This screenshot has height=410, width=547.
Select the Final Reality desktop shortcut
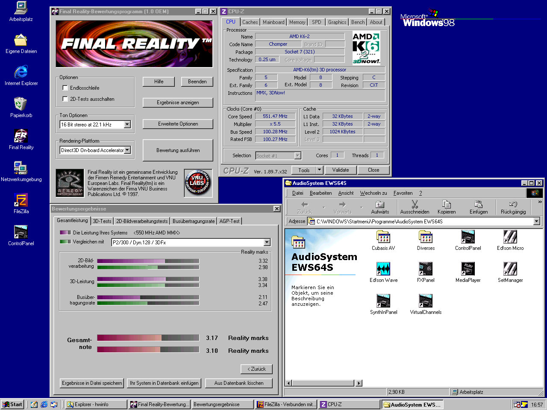pos(21,136)
